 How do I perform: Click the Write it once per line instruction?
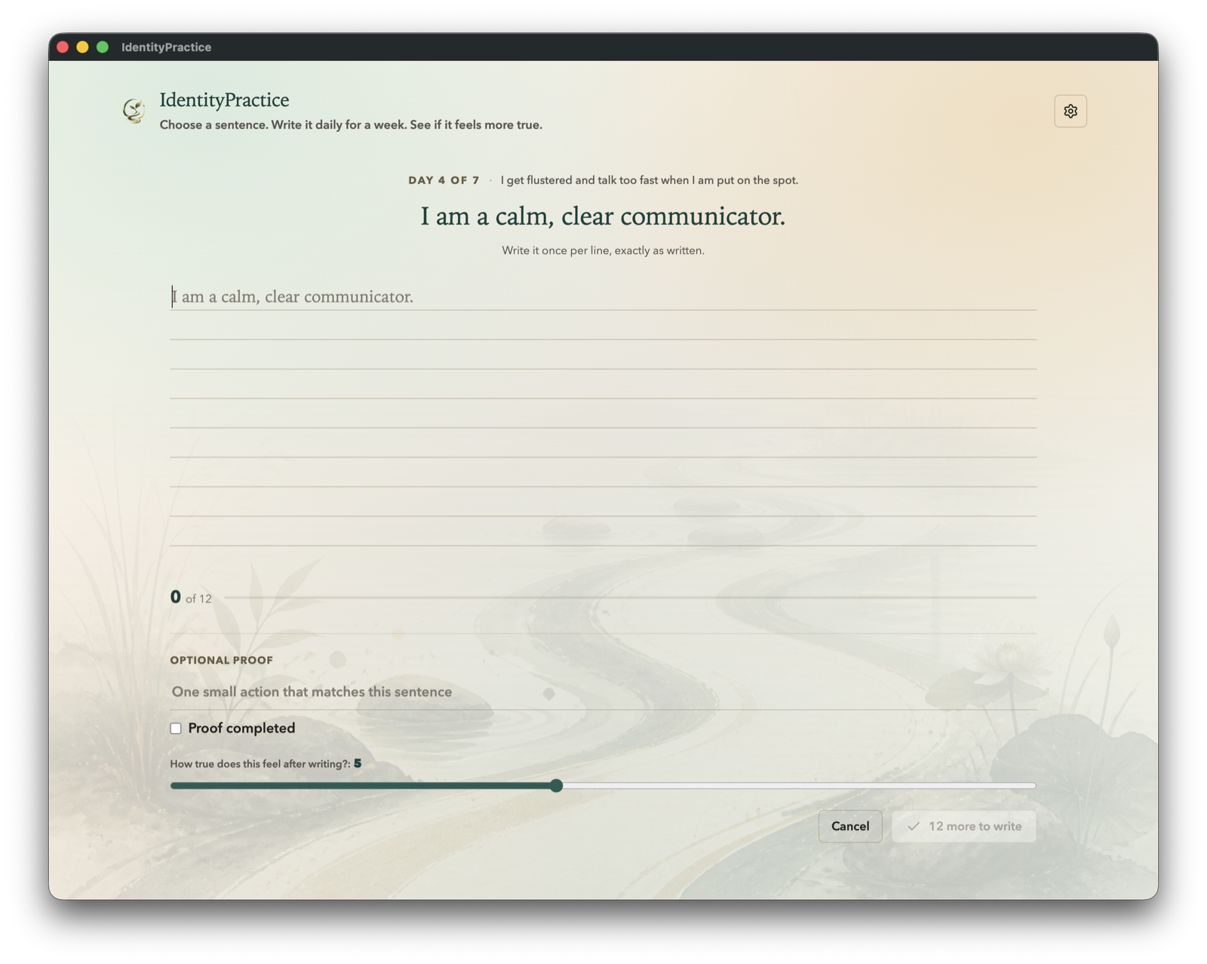pyautogui.click(x=603, y=250)
